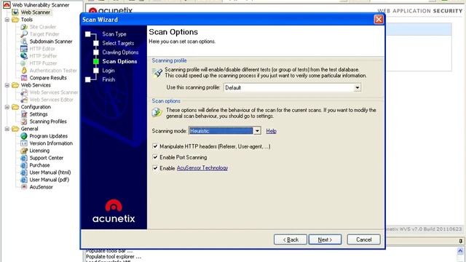This screenshot has height=262, width=466.
Task: Click the Program Updates globe icon
Action: pyautogui.click(x=24, y=136)
